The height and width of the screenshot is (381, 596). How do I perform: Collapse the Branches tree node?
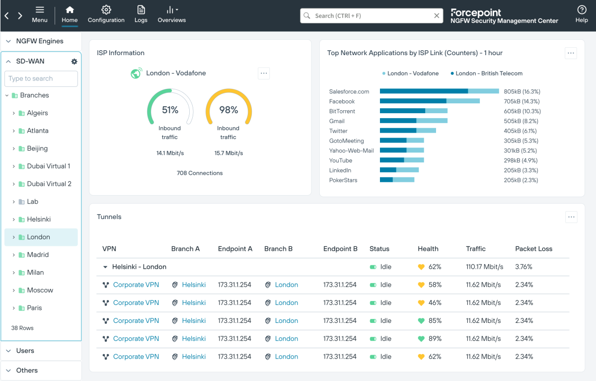coord(7,95)
